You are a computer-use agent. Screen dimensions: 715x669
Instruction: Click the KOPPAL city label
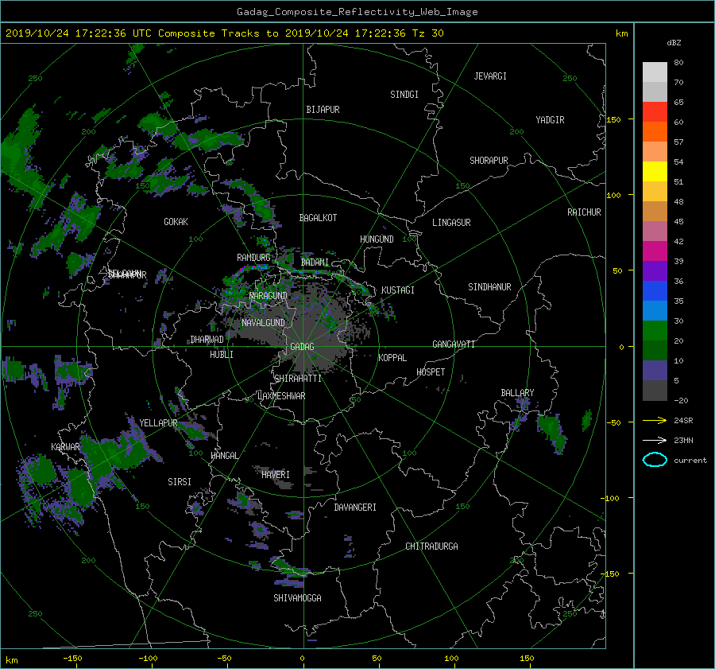click(392, 358)
